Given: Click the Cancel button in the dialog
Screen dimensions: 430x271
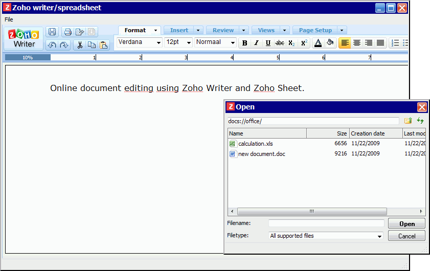Looking at the screenshot, I should coord(406,236).
